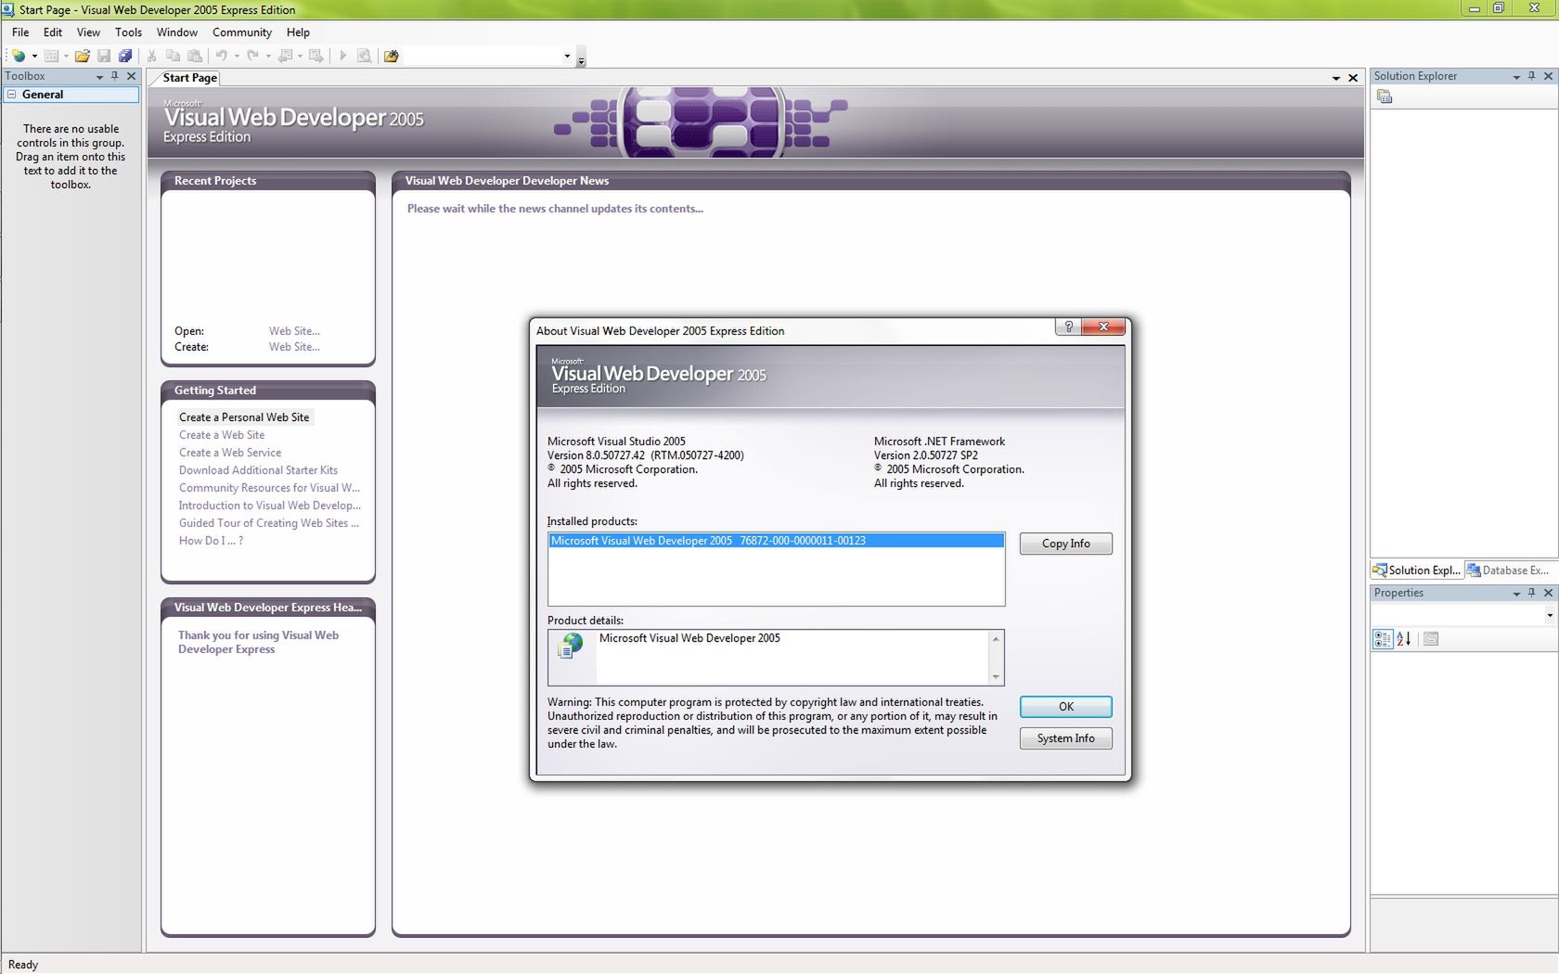Click the Paste toolbar icon
This screenshot has height=974, width=1559.
(x=196, y=56)
